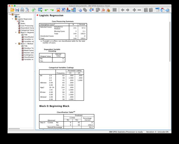Promote the outline item with the left arrow

coord(123,10)
